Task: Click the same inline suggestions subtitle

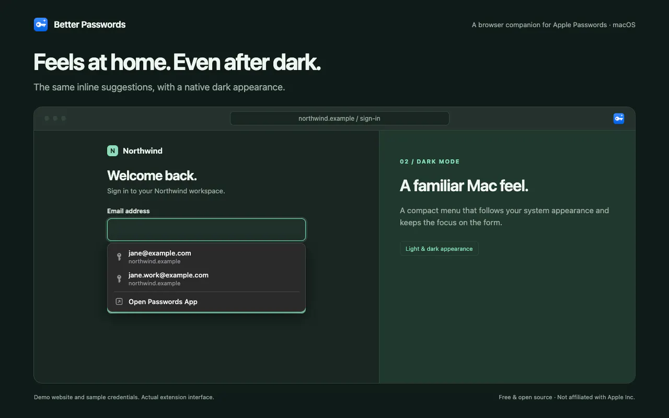Action: (159, 87)
